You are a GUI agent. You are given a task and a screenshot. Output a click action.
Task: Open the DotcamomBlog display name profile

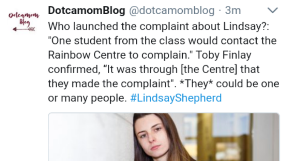[x=87, y=10]
